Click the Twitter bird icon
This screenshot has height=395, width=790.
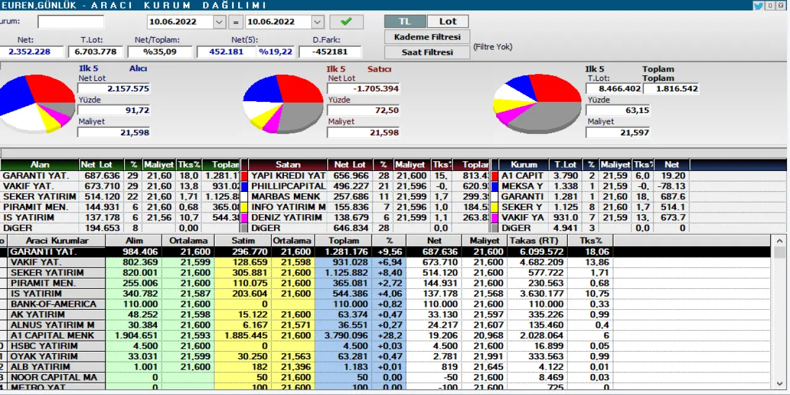[x=758, y=6]
